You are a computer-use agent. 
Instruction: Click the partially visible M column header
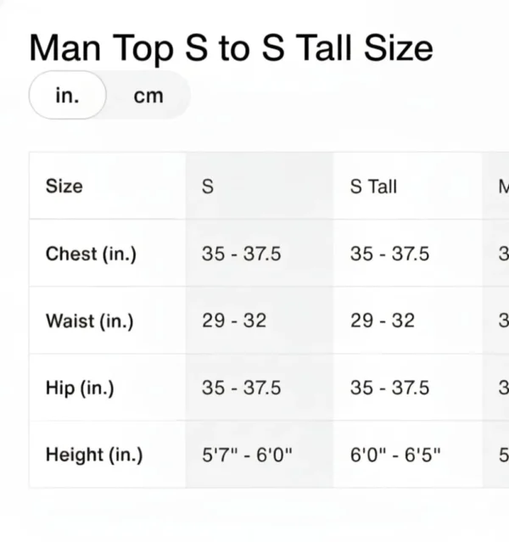[502, 186]
